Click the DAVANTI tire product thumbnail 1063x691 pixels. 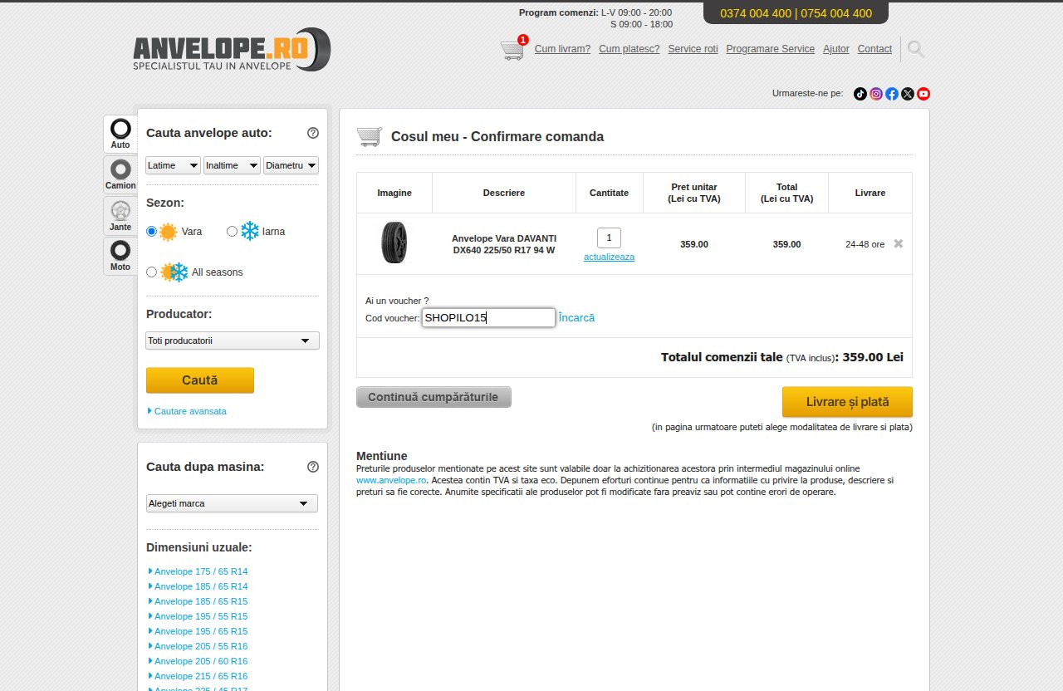(394, 243)
